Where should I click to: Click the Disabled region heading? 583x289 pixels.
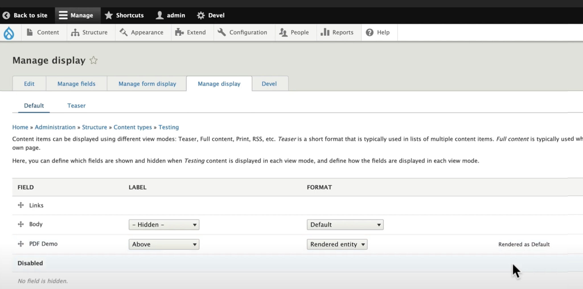pyautogui.click(x=30, y=263)
